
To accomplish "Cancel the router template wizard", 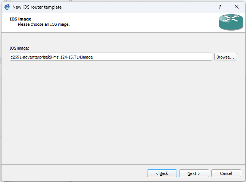I will click(226, 173).
